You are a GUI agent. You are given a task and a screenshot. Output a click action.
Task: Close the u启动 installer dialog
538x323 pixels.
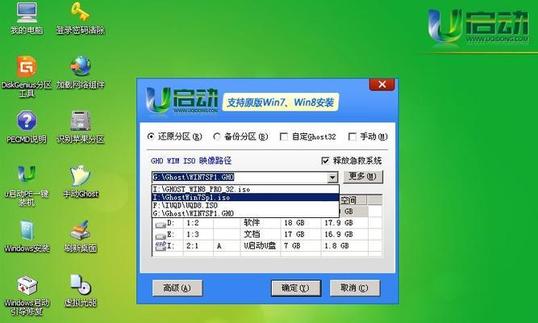[x=382, y=85]
